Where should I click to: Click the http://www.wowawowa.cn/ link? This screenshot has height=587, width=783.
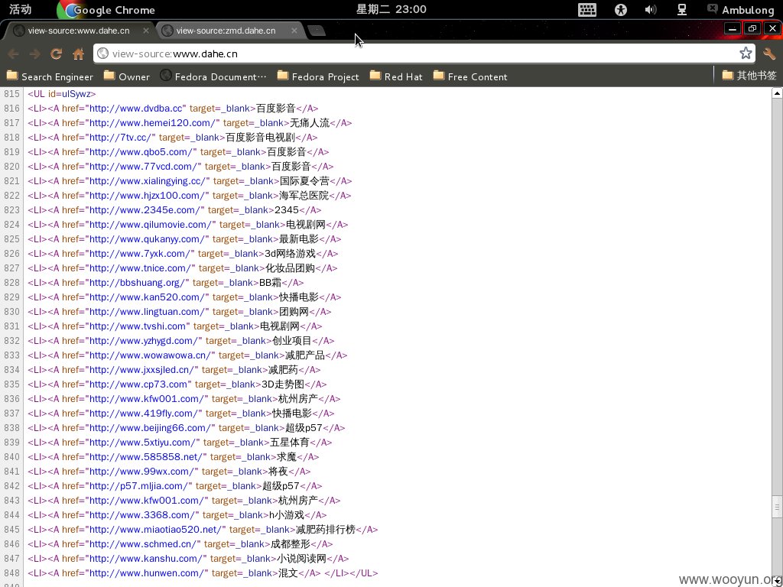coord(151,355)
